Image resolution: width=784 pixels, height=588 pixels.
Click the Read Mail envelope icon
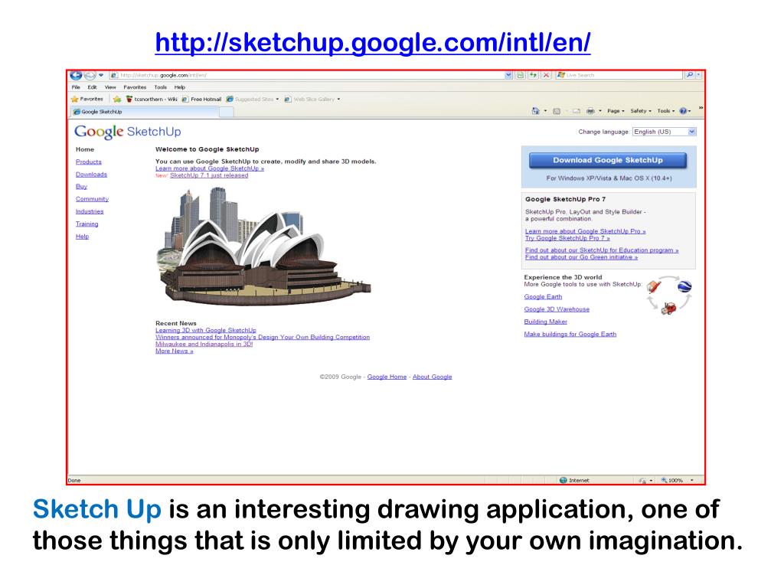tap(577, 111)
